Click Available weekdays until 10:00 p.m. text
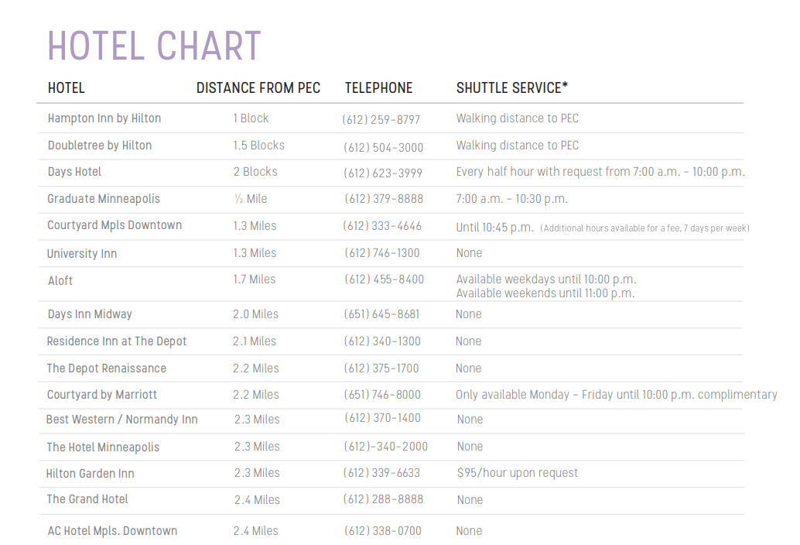Viewport: 800px width, 545px height. (x=546, y=279)
